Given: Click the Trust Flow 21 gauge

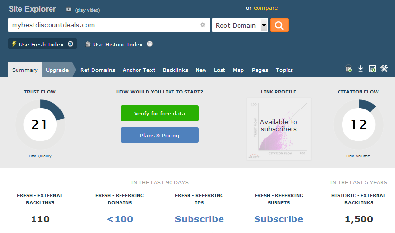Looking at the screenshot, I should pyautogui.click(x=40, y=124).
